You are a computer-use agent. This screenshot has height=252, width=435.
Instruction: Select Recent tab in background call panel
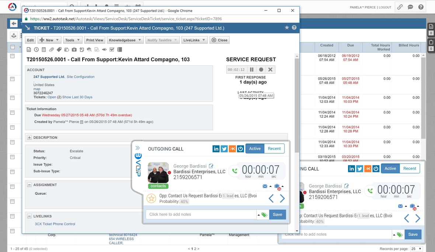click(x=410, y=169)
